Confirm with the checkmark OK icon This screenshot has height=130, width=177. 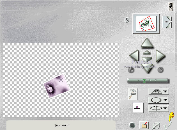[x=168, y=126]
